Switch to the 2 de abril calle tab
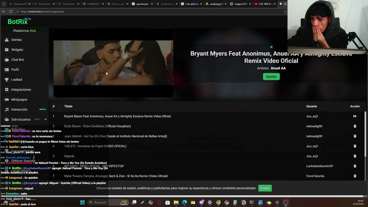This screenshot has width=368, height=207. pos(191,4)
